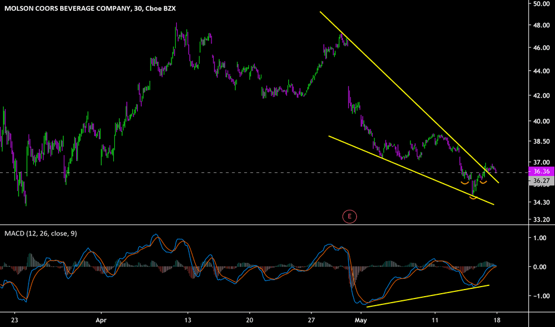This screenshot has height=327, width=555.
Task: Click the 20 date label
Action: pos(250,320)
